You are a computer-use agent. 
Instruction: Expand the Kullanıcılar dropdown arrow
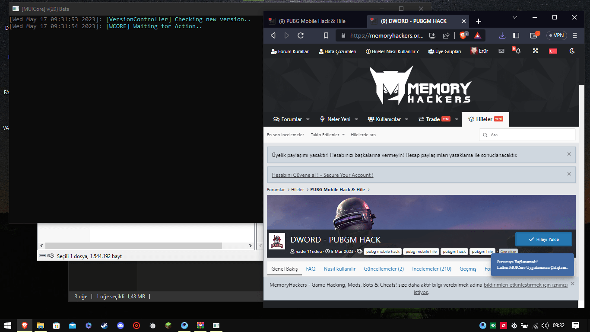407,119
